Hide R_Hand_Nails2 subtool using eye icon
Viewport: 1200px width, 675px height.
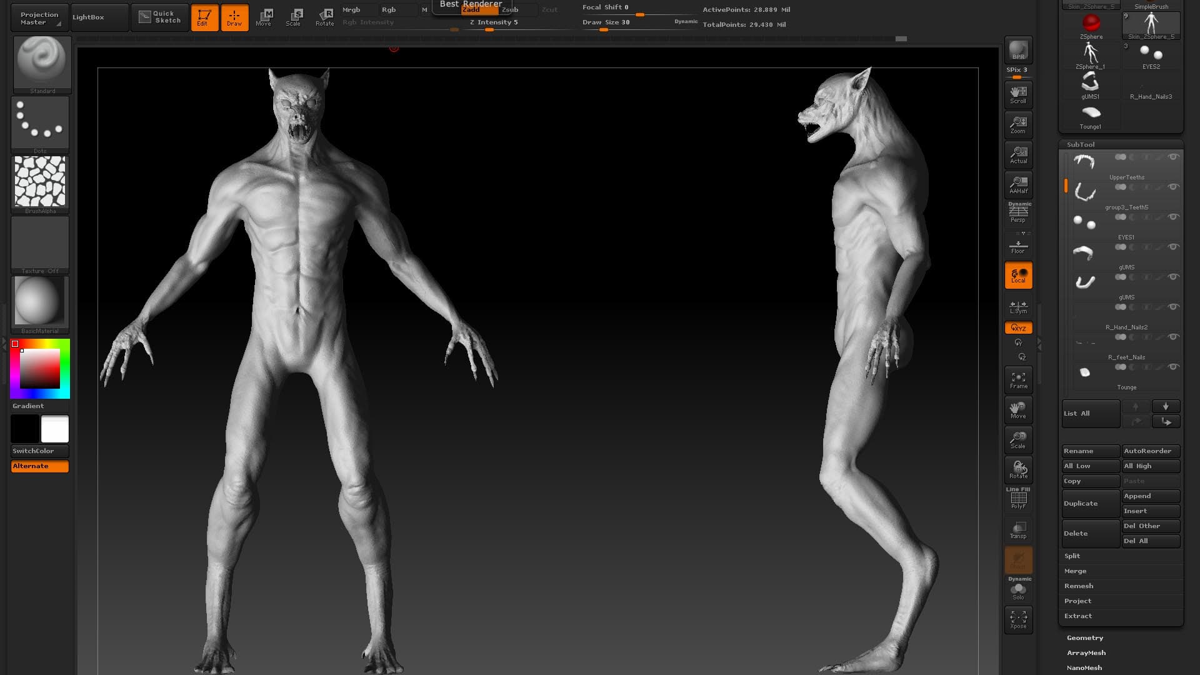point(1173,307)
